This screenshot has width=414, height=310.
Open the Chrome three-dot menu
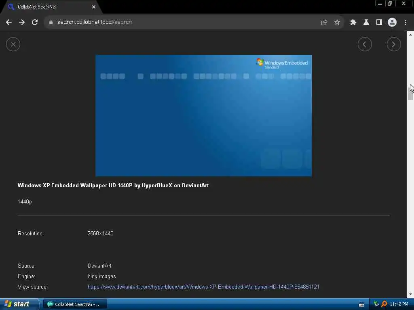(405, 23)
